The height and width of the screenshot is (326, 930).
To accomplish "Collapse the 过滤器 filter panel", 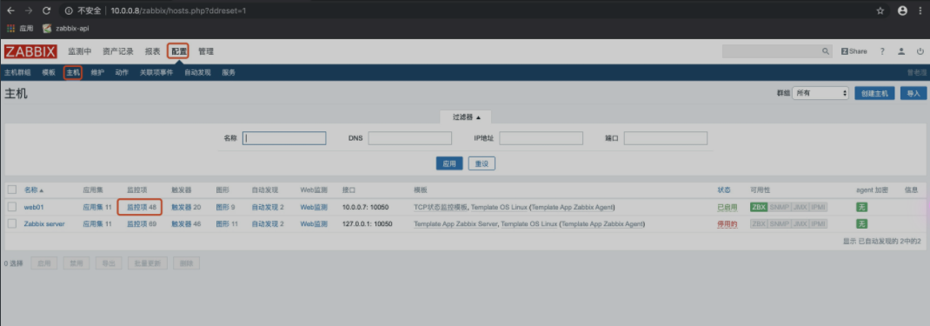I will click(466, 117).
